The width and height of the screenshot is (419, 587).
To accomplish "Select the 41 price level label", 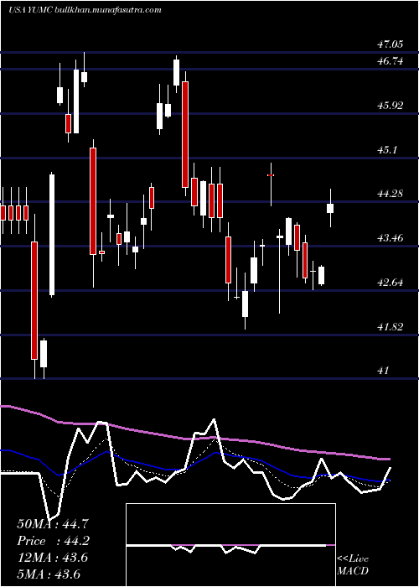I will pos(383,371).
